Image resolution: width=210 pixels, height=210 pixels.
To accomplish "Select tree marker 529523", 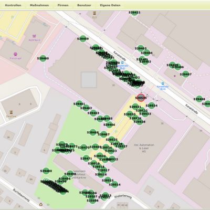I will click(x=111, y=151).
